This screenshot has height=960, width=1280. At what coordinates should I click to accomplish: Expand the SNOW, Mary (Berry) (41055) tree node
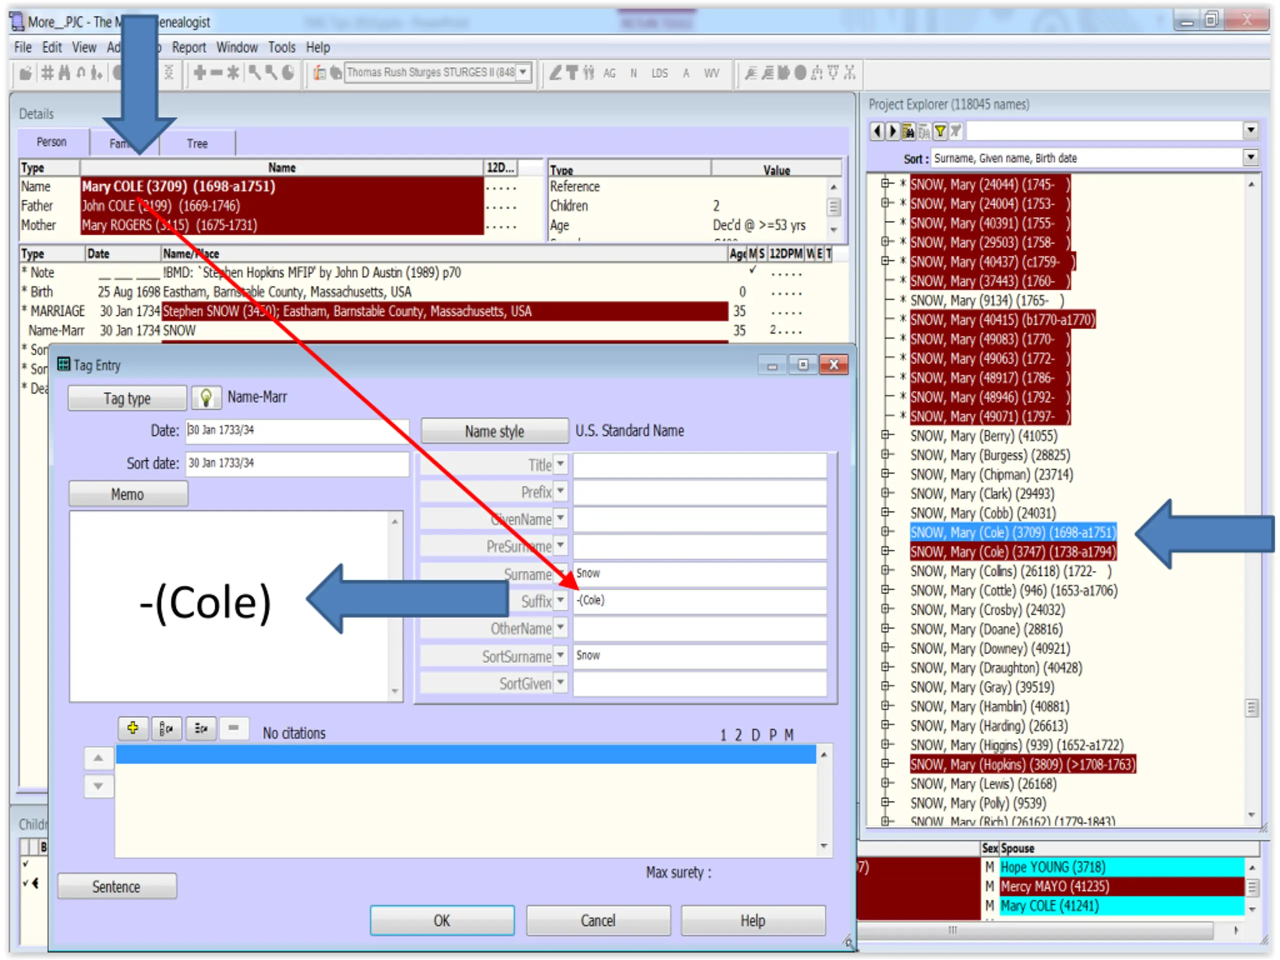point(885,435)
